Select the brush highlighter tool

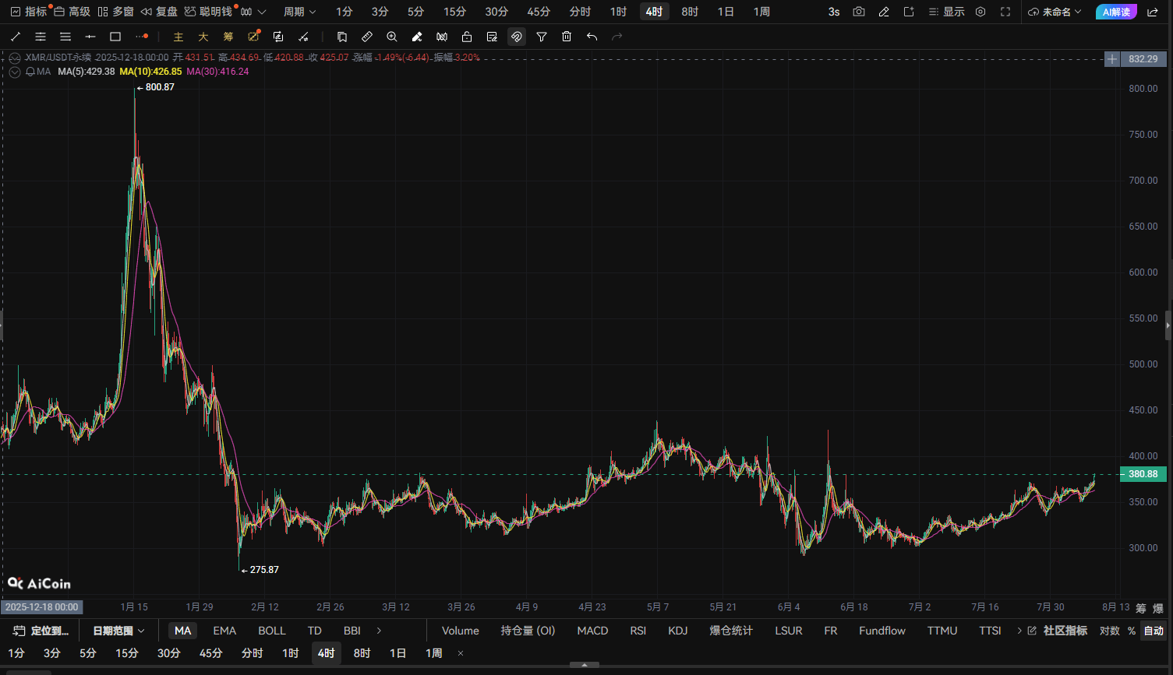(417, 37)
